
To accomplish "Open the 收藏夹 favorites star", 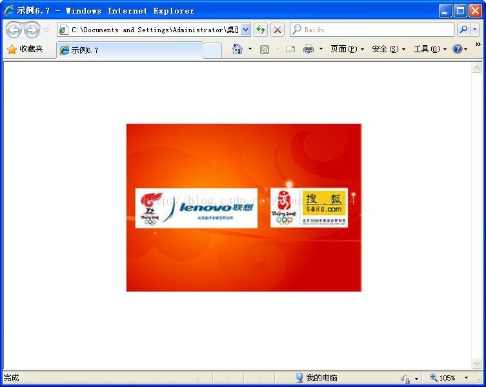I will (25, 49).
